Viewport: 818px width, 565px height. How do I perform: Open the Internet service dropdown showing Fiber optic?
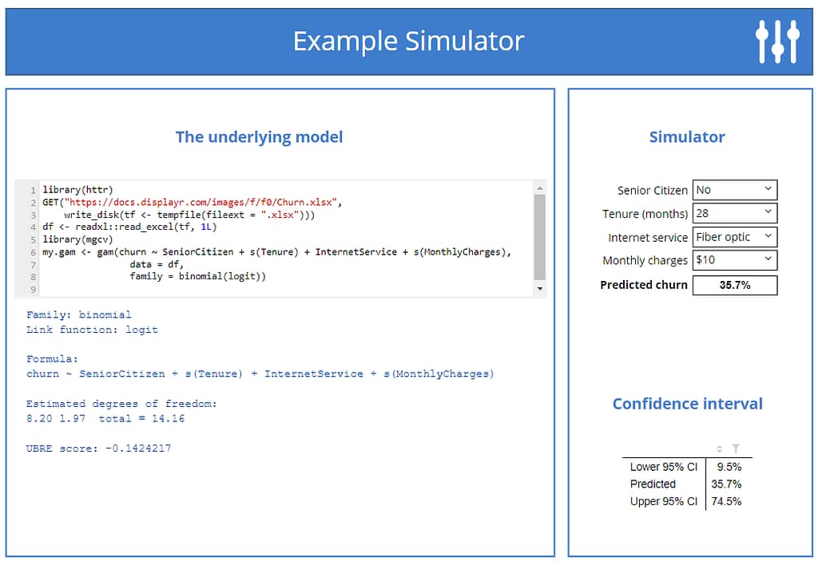pyautogui.click(x=734, y=237)
